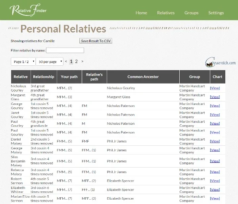View chart for Nicholaus Gourley
238x204 pixels.
tap(215, 88)
